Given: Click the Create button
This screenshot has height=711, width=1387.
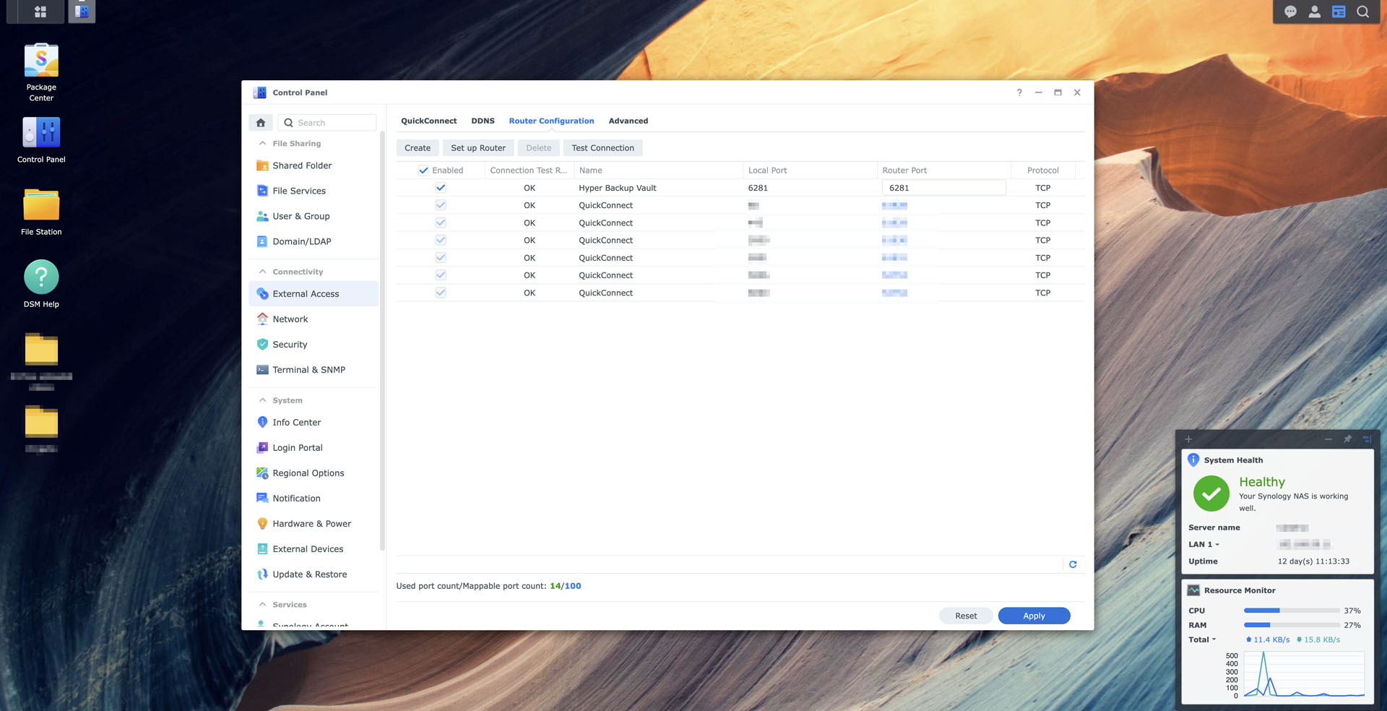Looking at the screenshot, I should coord(418,148).
